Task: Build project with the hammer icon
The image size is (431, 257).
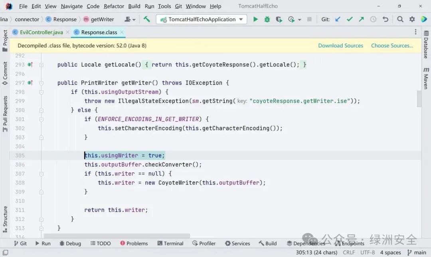Action: pos(147,19)
